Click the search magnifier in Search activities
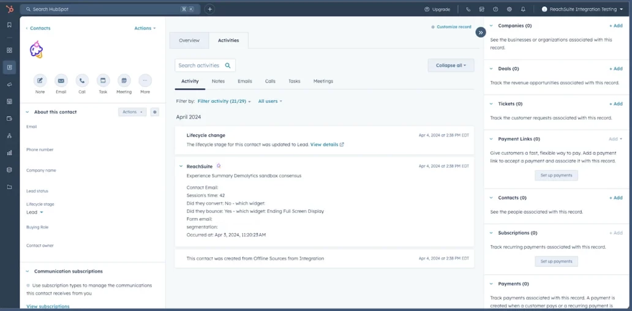The height and width of the screenshot is (311, 632). pos(228,66)
